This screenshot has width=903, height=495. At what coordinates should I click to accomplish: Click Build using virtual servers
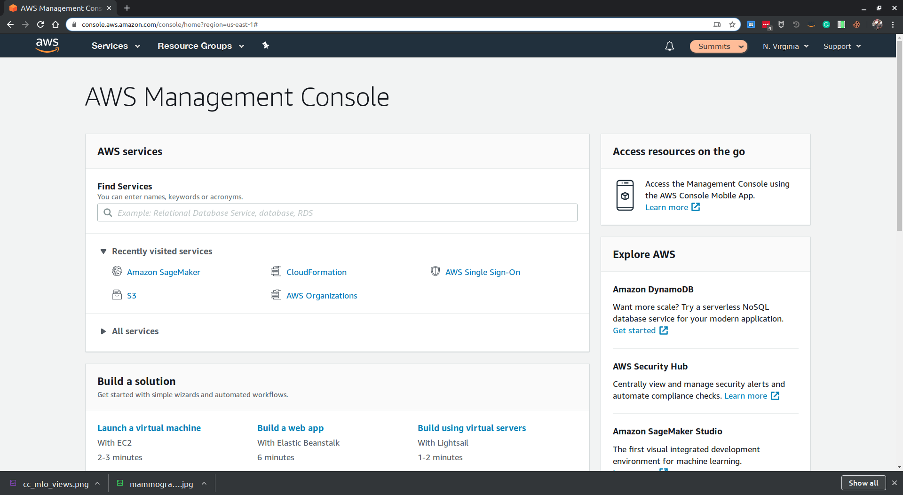pyautogui.click(x=472, y=428)
